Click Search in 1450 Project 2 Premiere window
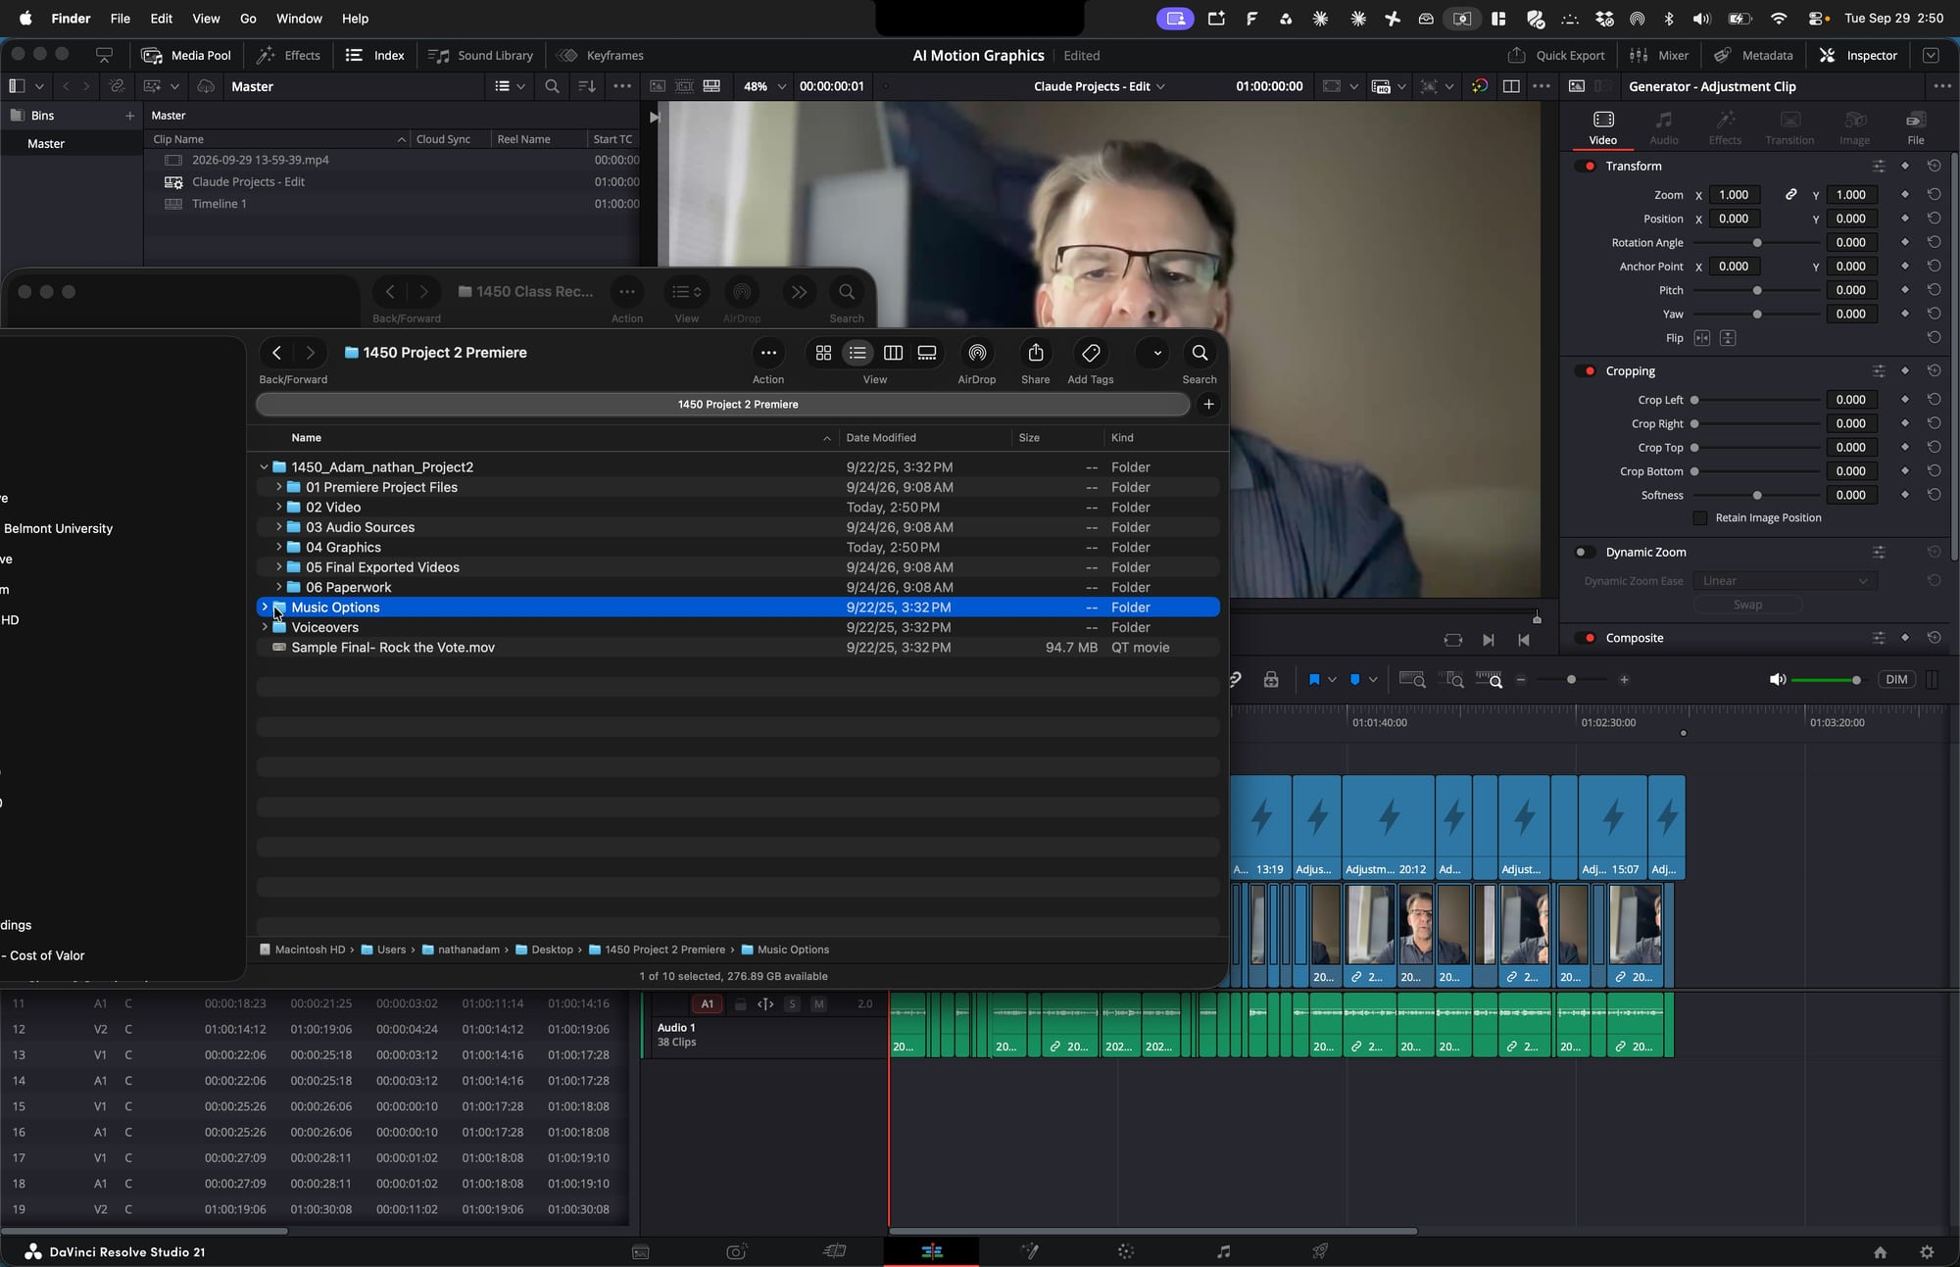Image resolution: width=1960 pixels, height=1267 pixels. [x=1200, y=353]
